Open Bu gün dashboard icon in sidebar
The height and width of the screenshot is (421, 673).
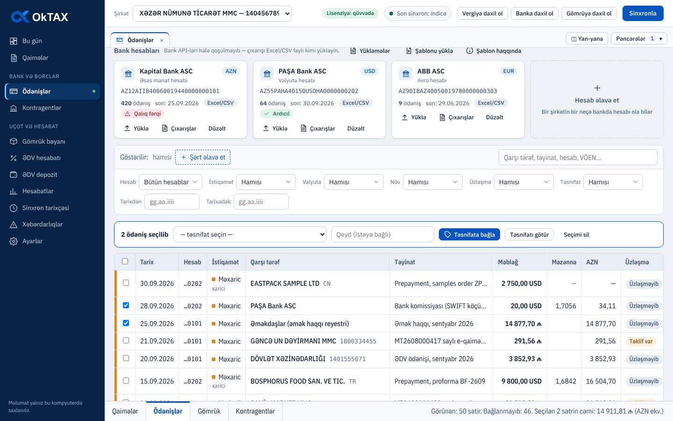click(x=14, y=41)
